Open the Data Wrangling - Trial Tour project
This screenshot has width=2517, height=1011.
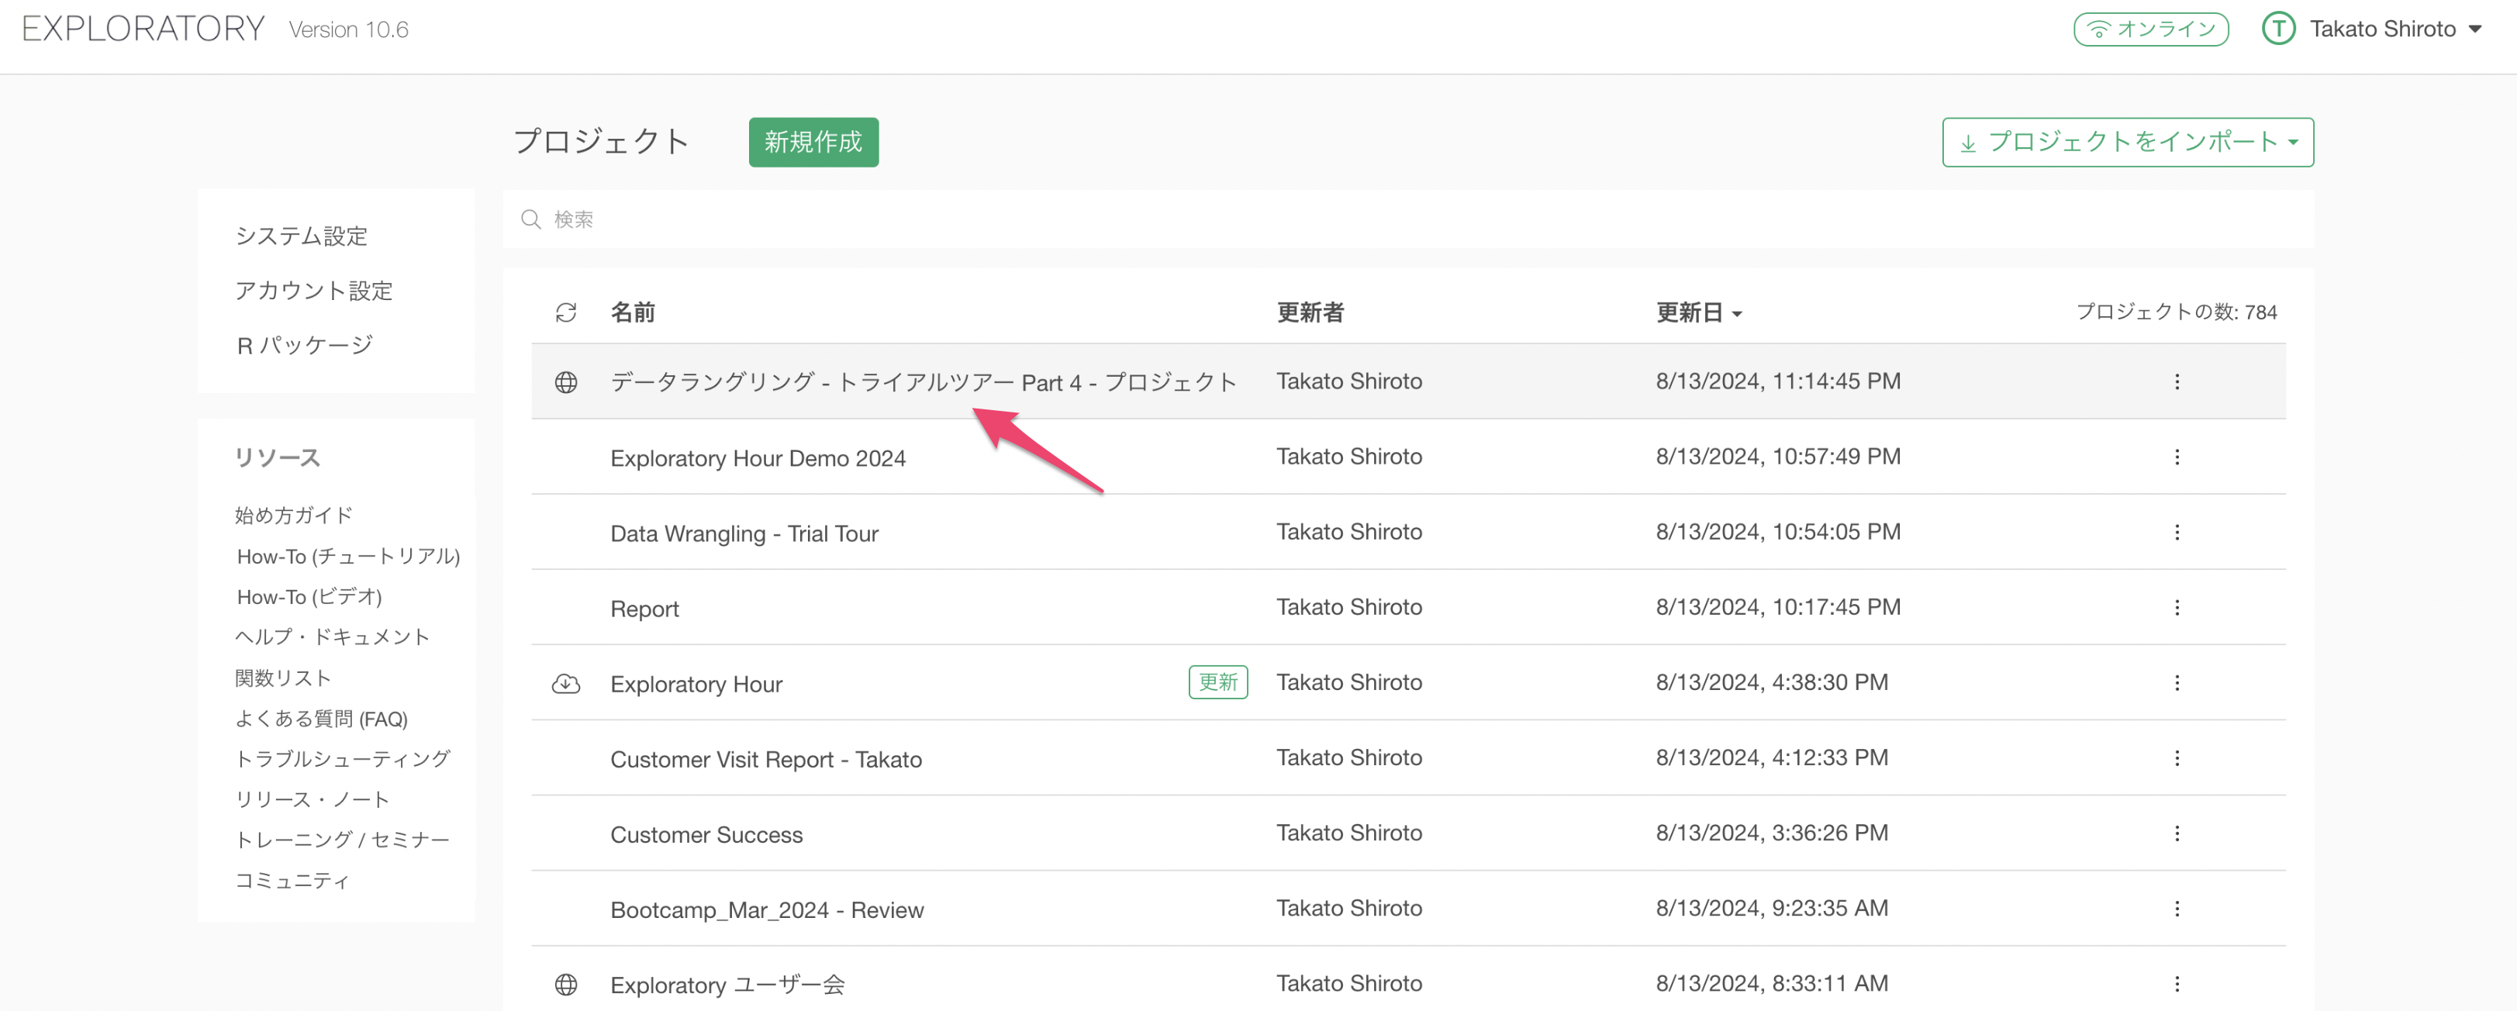(x=744, y=533)
